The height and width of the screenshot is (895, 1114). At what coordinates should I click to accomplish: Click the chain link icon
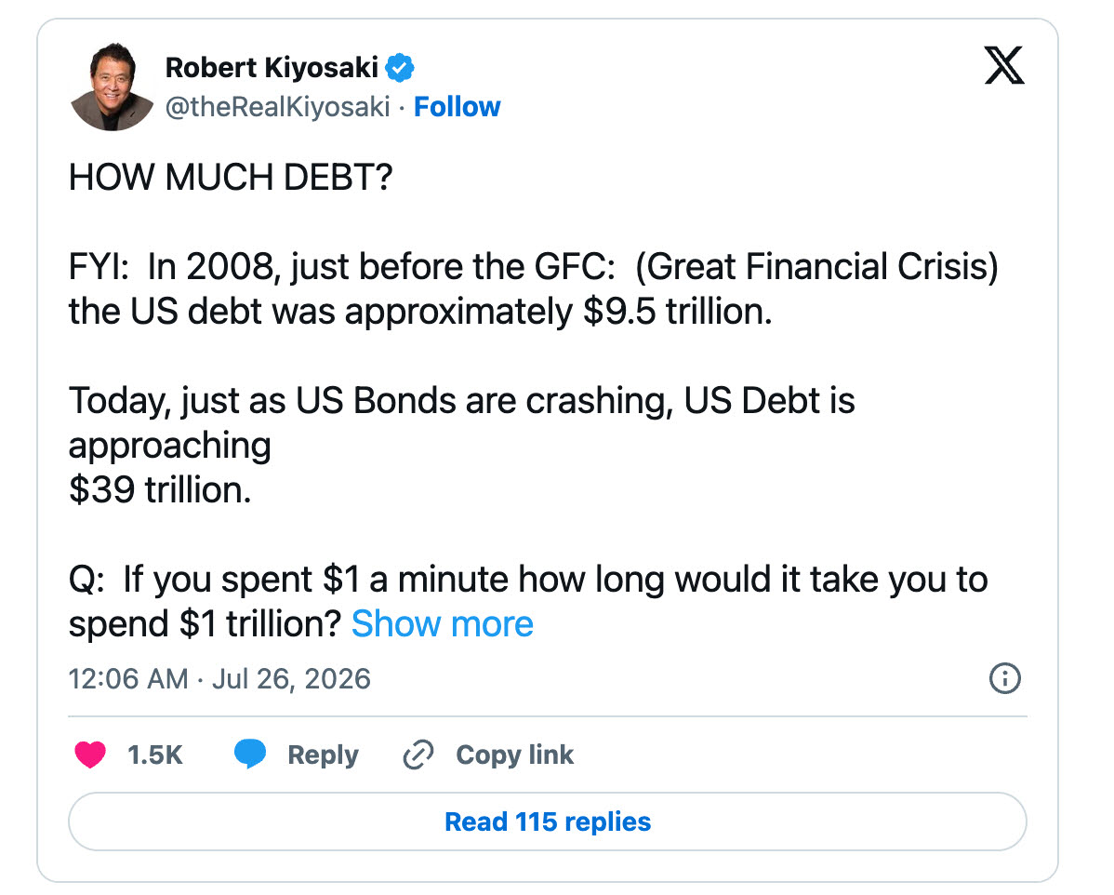click(x=418, y=755)
